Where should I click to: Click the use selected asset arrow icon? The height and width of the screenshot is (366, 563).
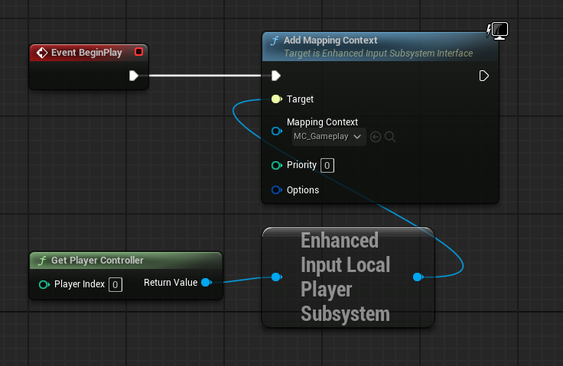(376, 137)
